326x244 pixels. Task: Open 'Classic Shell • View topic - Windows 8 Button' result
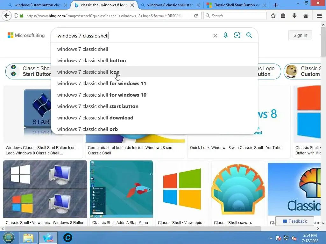click(x=45, y=222)
